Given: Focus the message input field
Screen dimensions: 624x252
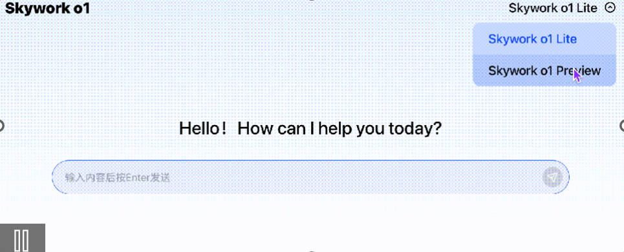Looking at the screenshot, I should [310, 177].
